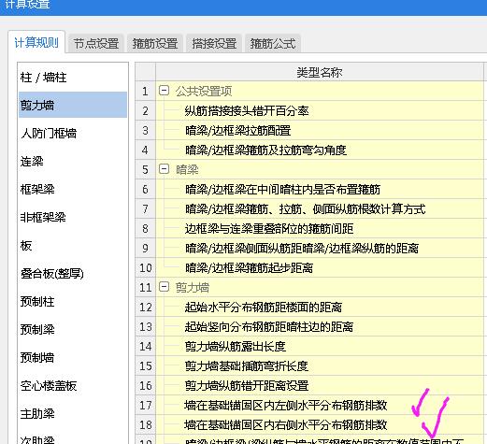The height and width of the screenshot is (444, 487).
Task: Select row 纵筋搭接接头错开百分率
Action: pyautogui.click(x=320, y=110)
